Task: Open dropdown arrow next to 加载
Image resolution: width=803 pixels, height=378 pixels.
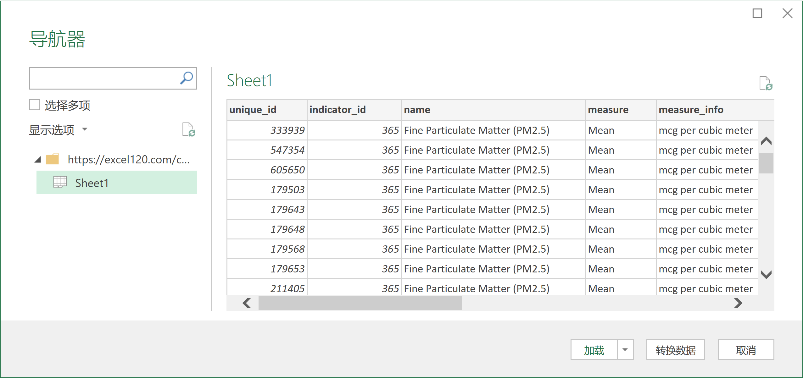Action: coord(625,350)
